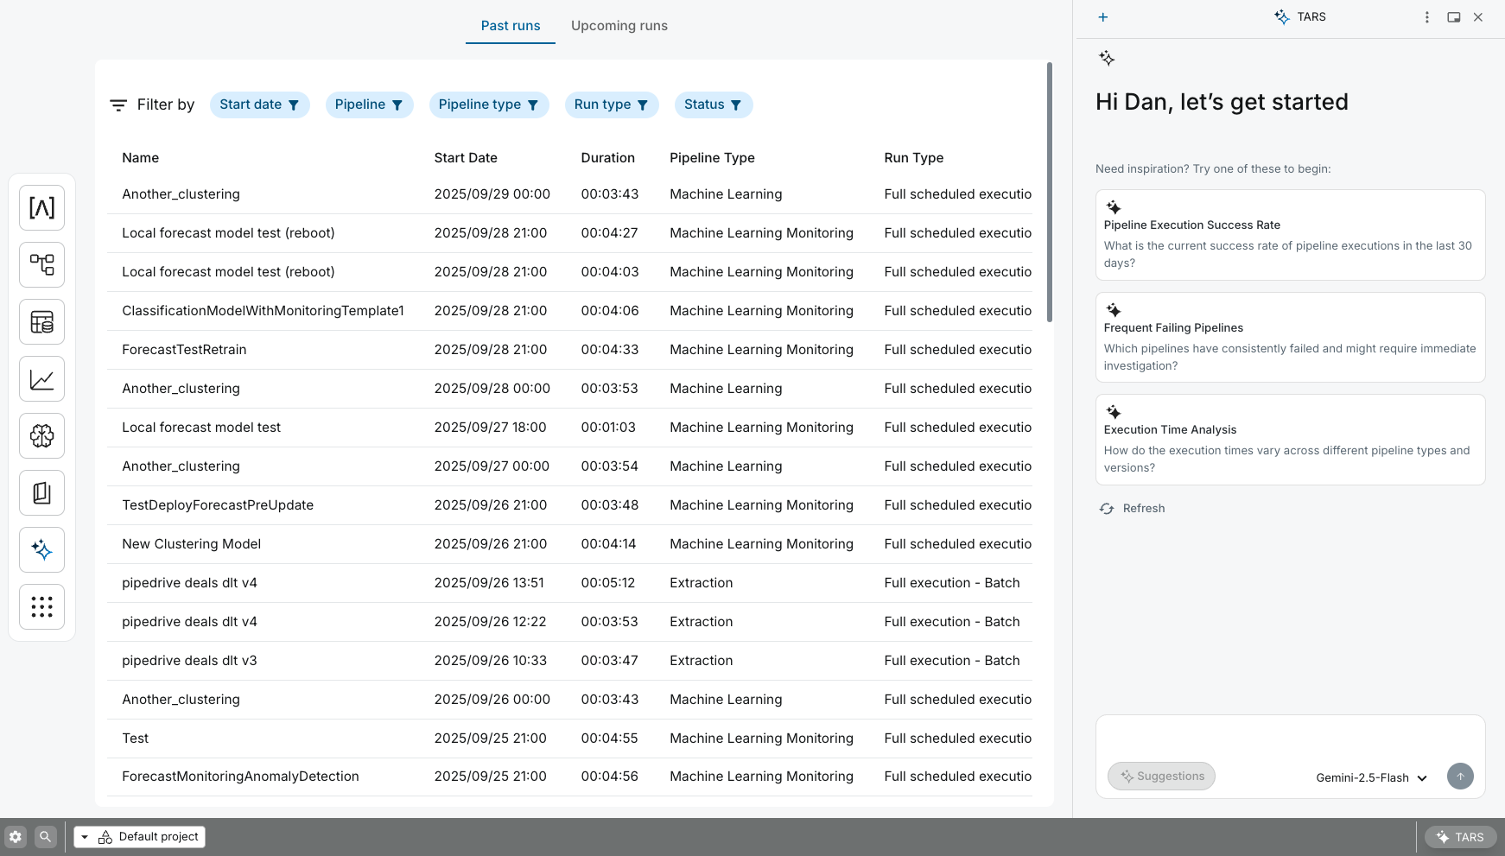Click the duration 00:01:03 cell
This screenshot has height=856, width=1505.
[608, 428]
